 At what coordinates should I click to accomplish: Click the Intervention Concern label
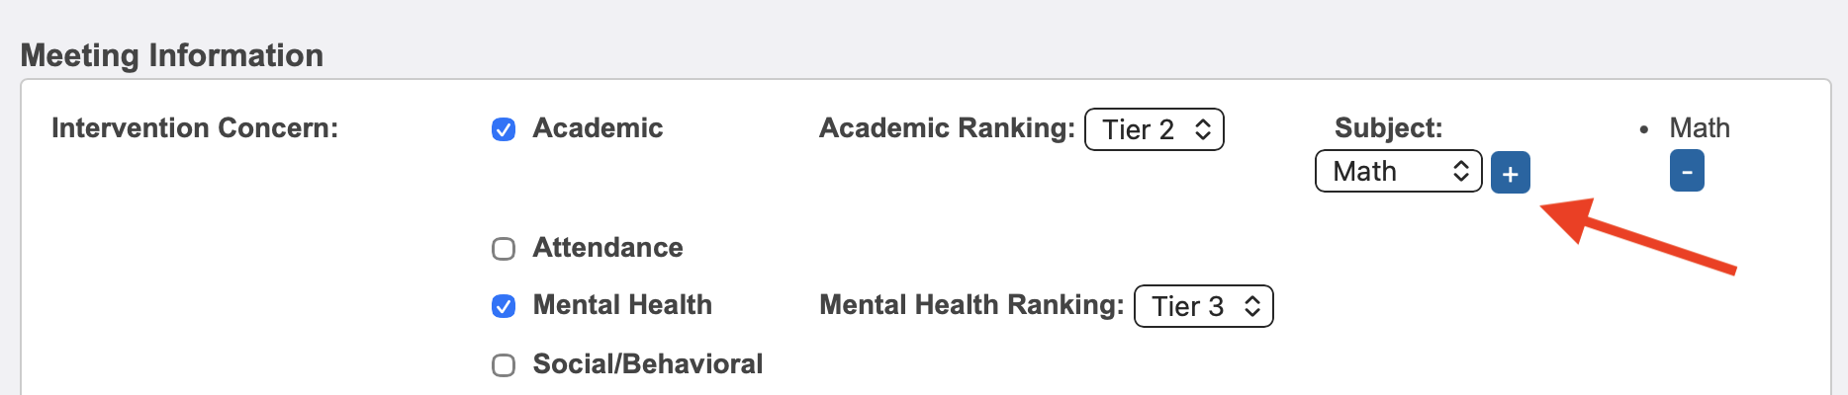tap(195, 128)
